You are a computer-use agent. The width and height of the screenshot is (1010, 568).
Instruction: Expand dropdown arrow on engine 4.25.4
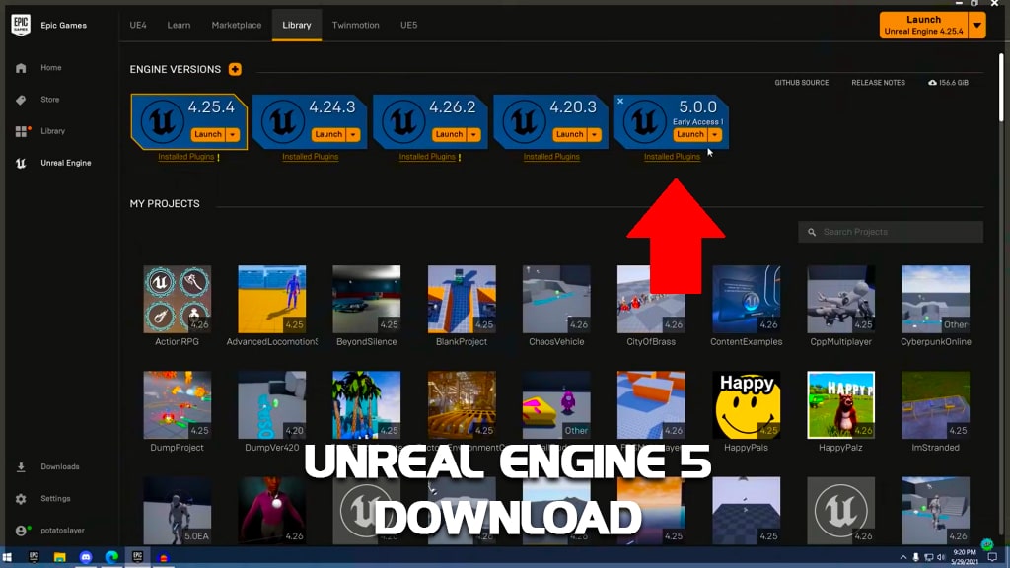point(233,134)
